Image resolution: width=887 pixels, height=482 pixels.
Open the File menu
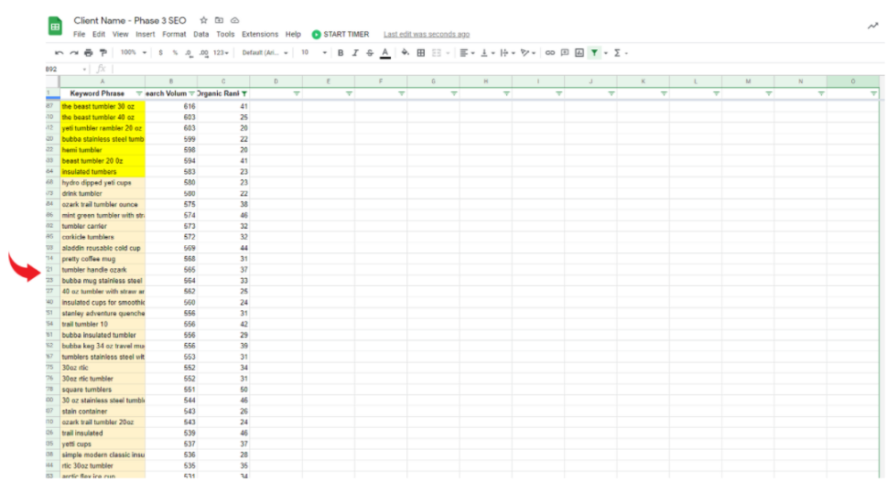click(x=80, y=35)
